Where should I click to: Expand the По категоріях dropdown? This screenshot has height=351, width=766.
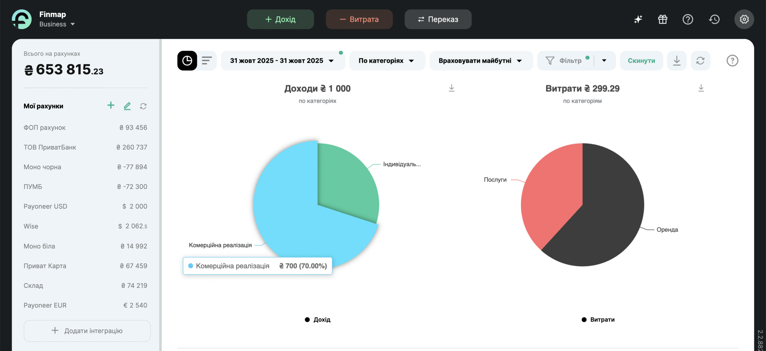coord(386,61)
